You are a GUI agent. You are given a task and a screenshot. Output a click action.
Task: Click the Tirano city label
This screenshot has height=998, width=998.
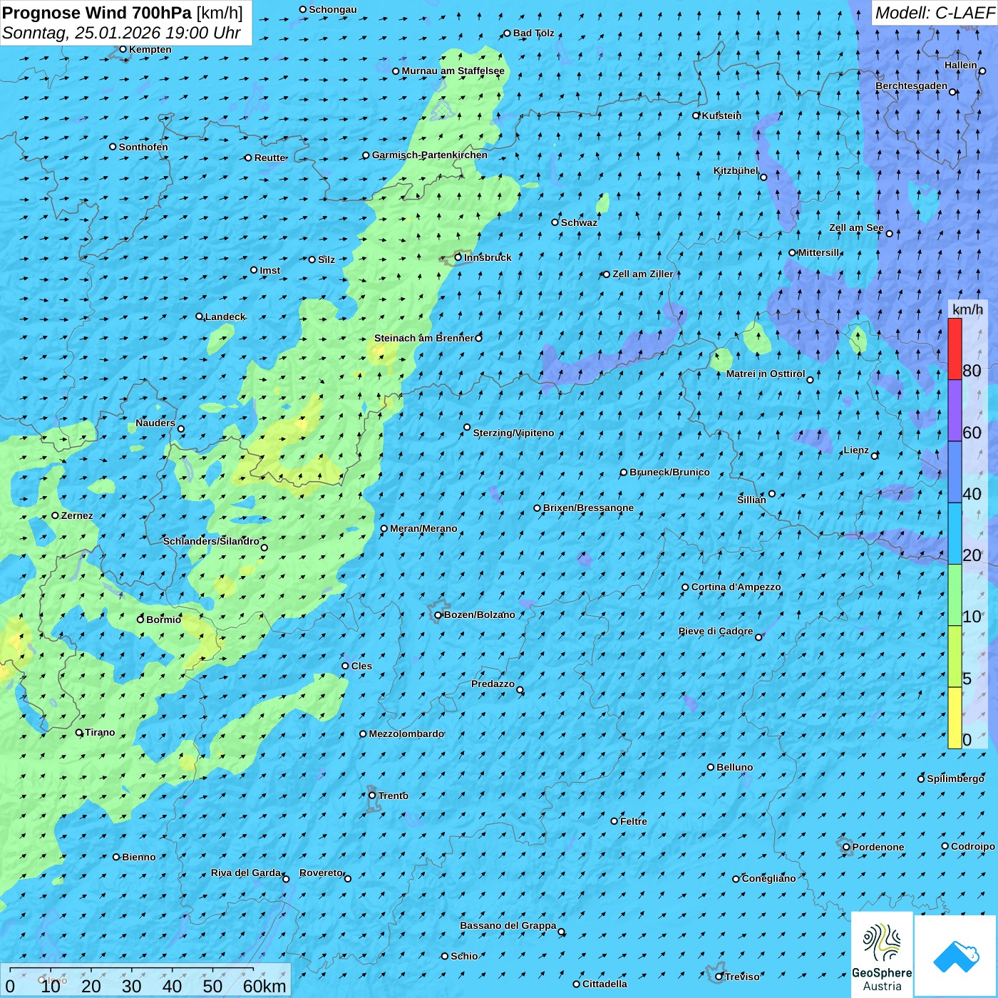[100, 732]
